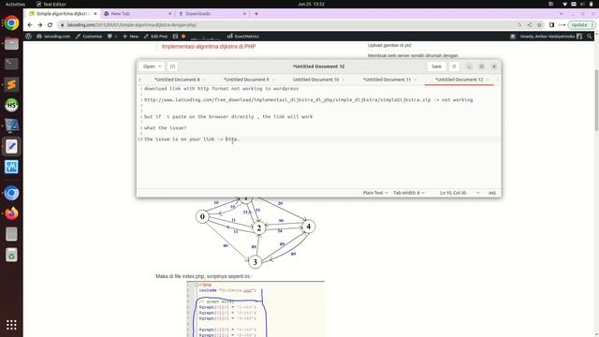The height and width of the screenshot is (337, 599).
Task: Open the Files manager from the dock
Action: [x=11, y=44]
